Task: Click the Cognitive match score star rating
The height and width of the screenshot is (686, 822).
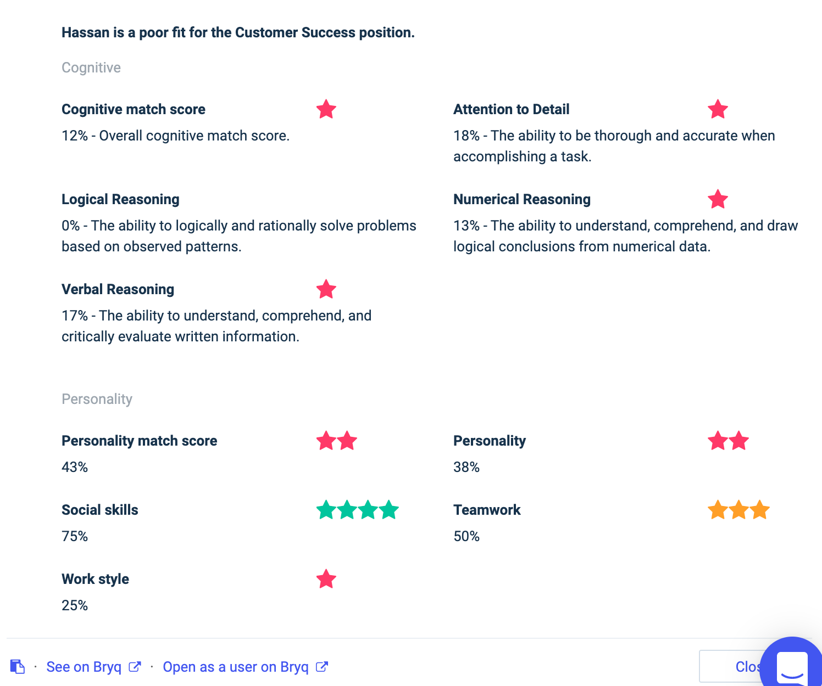Action: tap(326, 109)
